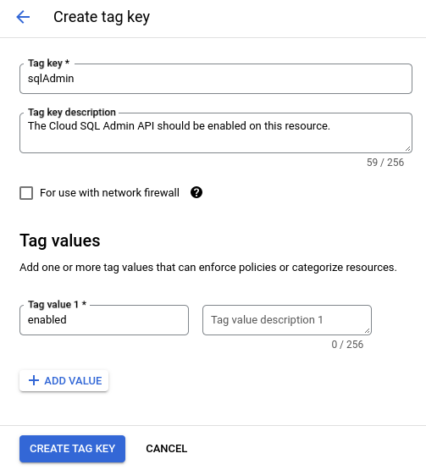Open the network firewall help question mark

point(196,192)
